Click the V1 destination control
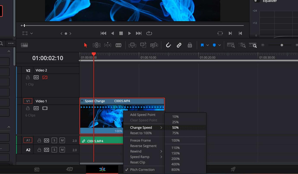Screen dimensions: 298x174 coord(28,101)
